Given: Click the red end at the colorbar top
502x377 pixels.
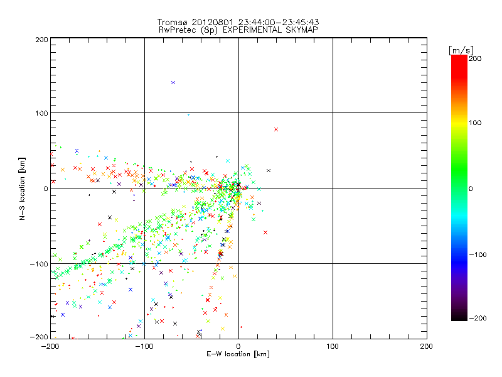Looking at the screenshot, I should [459, 58].
